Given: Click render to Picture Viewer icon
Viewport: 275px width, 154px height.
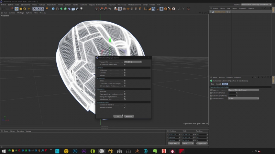Looking at the screenshot, I should [101, 9].
